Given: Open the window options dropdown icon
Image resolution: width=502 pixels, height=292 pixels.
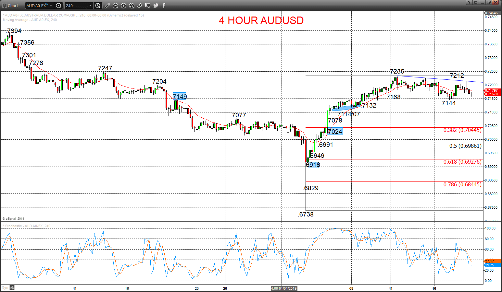Looking at the screenshot, I should 476,2.
